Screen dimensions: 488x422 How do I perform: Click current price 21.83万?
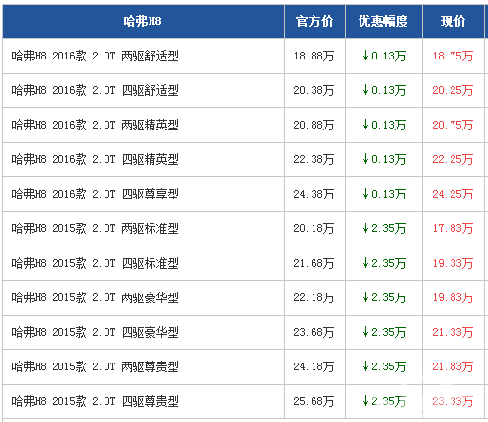point(453,366)
